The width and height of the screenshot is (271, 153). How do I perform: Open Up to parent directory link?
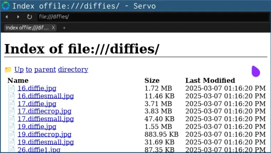tap(51, 70)
